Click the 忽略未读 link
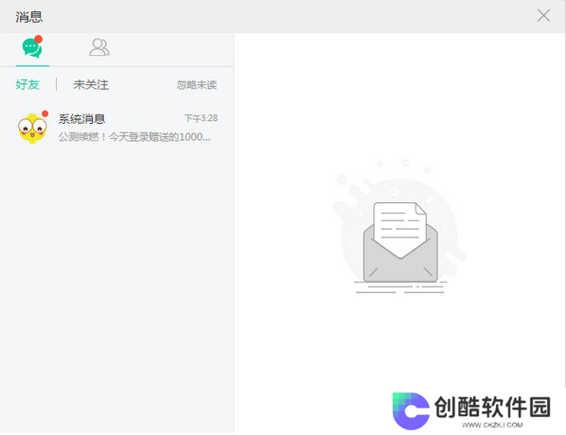Viewport: 566px width, 435px height. coord(197,85)
